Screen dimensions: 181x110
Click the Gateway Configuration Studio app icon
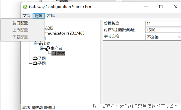coord(25,7)
